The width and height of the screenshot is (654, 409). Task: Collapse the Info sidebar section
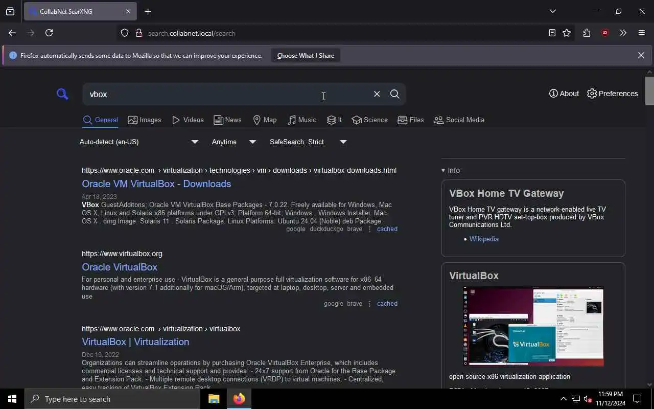(x=451, y=170)
